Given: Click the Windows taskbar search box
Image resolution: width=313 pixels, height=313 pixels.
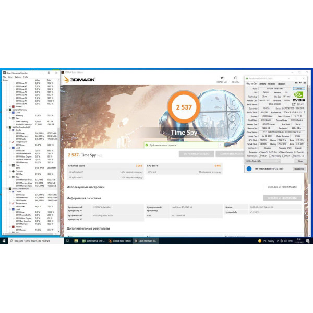Looking at the screenshot, I should [x=36, y=241].
